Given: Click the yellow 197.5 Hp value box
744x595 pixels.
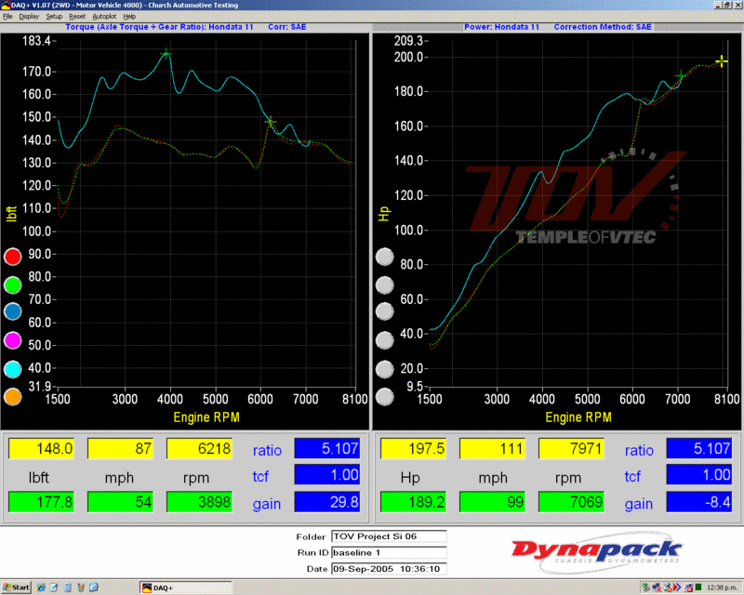Looking at the screenshot, I should (414, 448).
